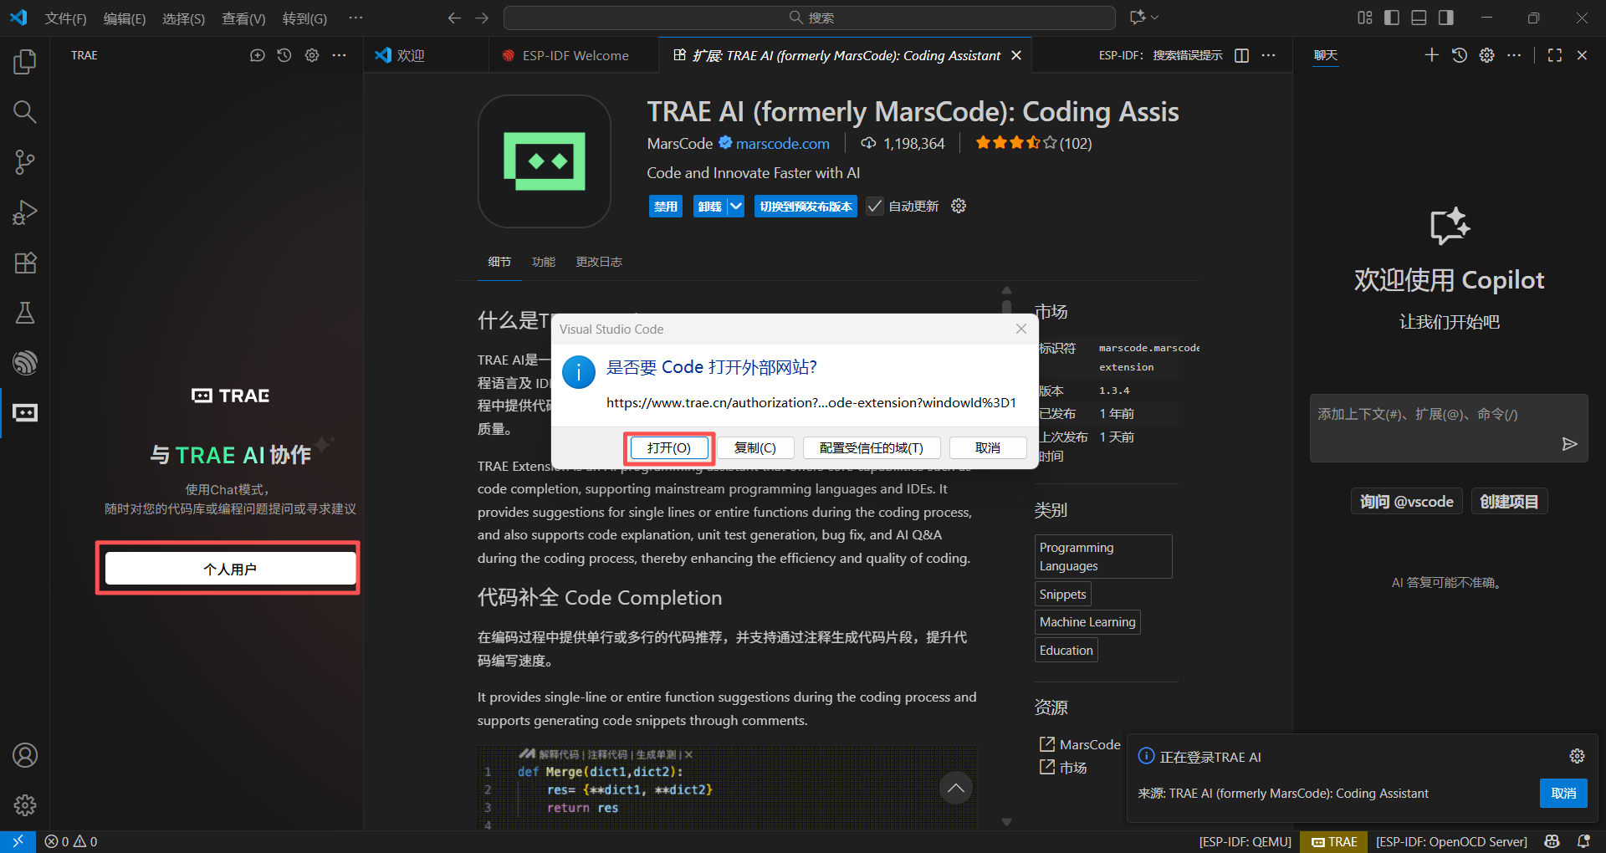Click the 禁用 button
Screen dimensions: 1606x853
click(x=666, y=207)
